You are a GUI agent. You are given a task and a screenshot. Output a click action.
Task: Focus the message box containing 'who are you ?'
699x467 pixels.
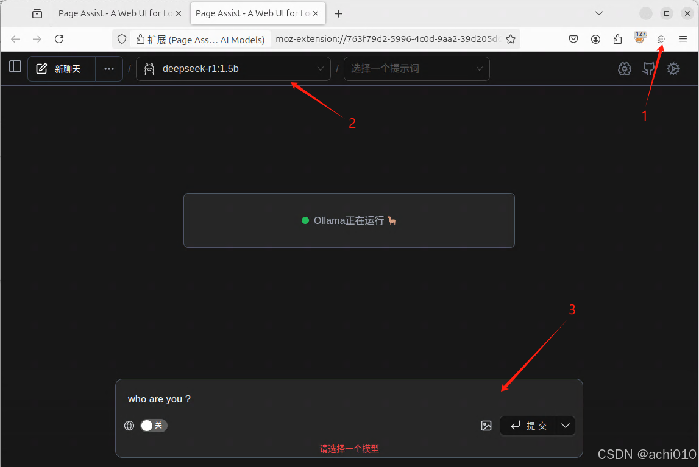(349, 399)
